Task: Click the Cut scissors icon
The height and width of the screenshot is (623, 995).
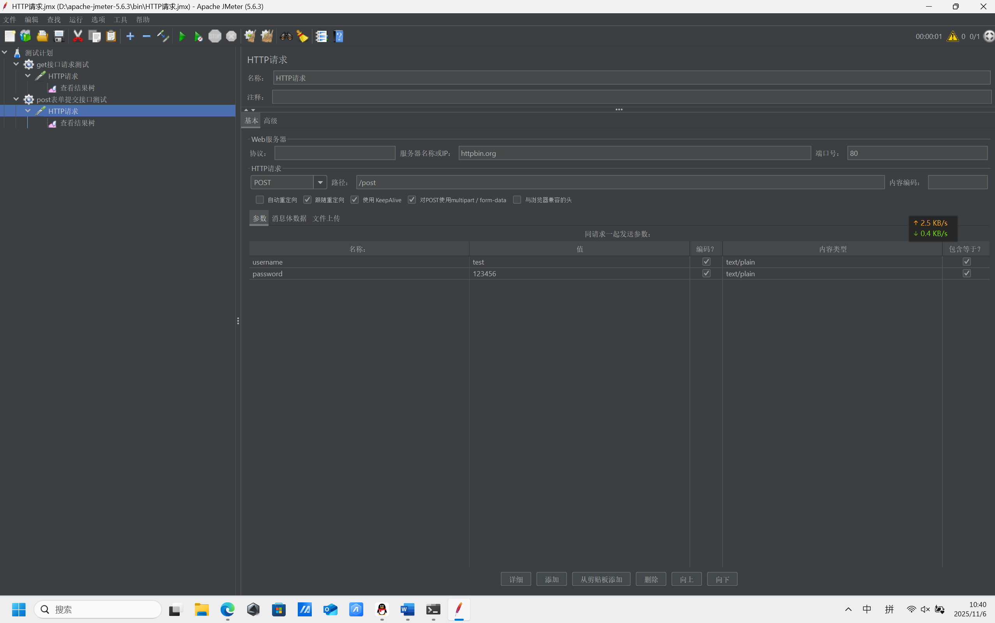Action: pos(78,37)
